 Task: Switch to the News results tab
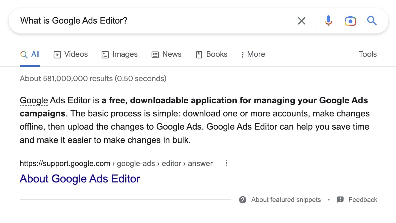[166, 54]
